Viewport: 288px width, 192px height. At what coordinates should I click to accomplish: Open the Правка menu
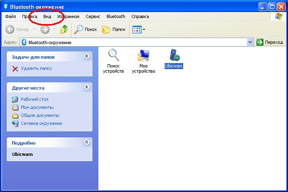[x=30, y=17]
